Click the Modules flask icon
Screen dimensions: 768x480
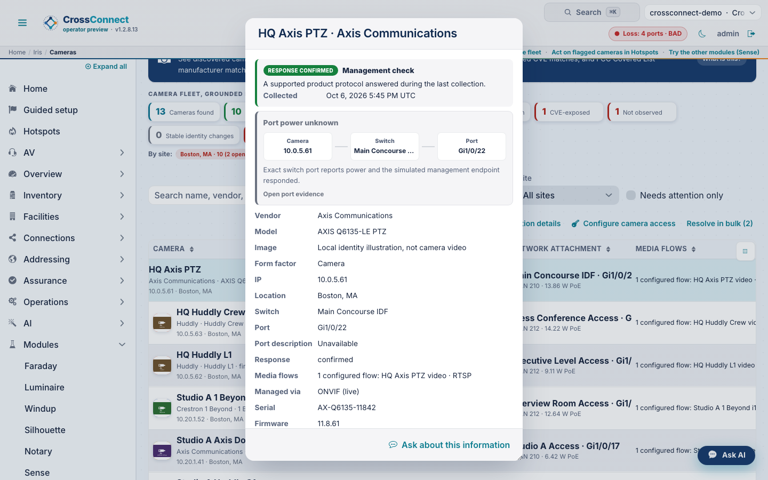(x=13, y=345)
